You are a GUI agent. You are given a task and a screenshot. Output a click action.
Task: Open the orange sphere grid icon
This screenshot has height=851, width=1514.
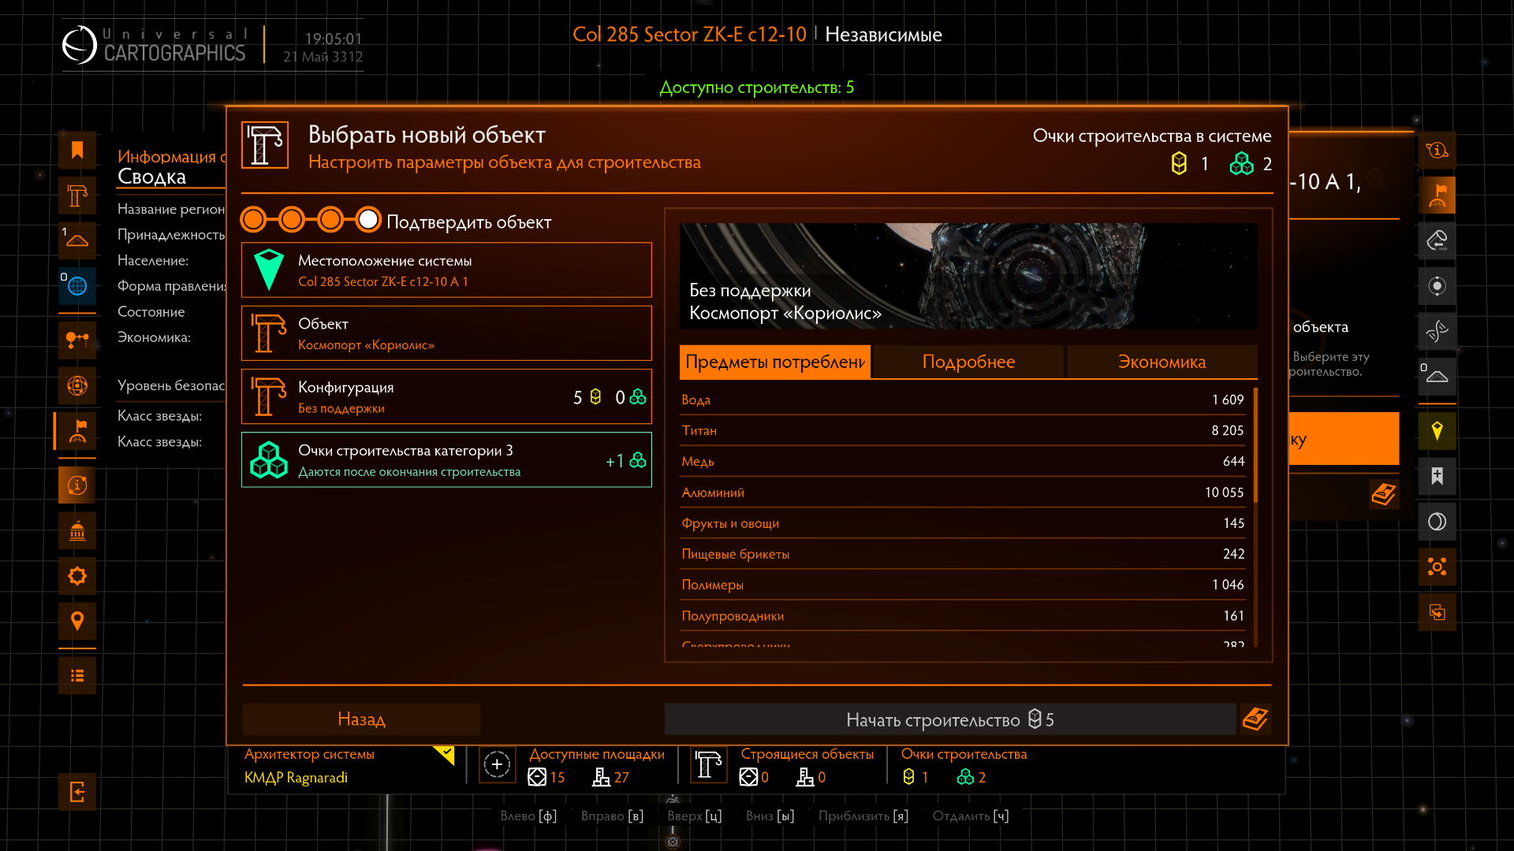77,385
